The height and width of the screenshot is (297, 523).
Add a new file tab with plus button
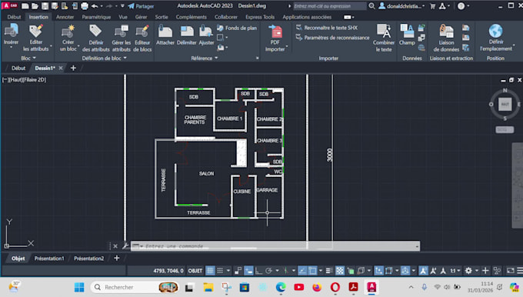coord(73,68)
